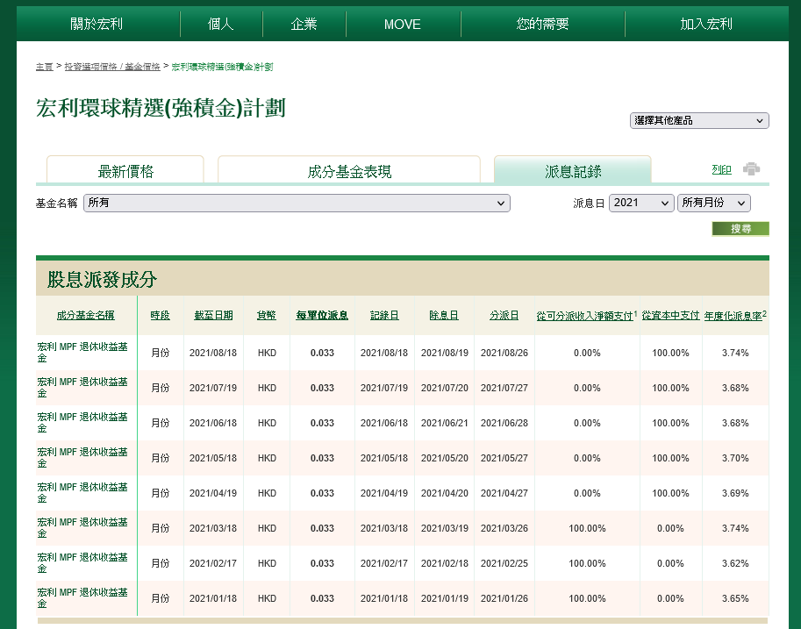
Task: Click the 3.74% rate in the 2021/08/18 row
Action: (735, 353)
